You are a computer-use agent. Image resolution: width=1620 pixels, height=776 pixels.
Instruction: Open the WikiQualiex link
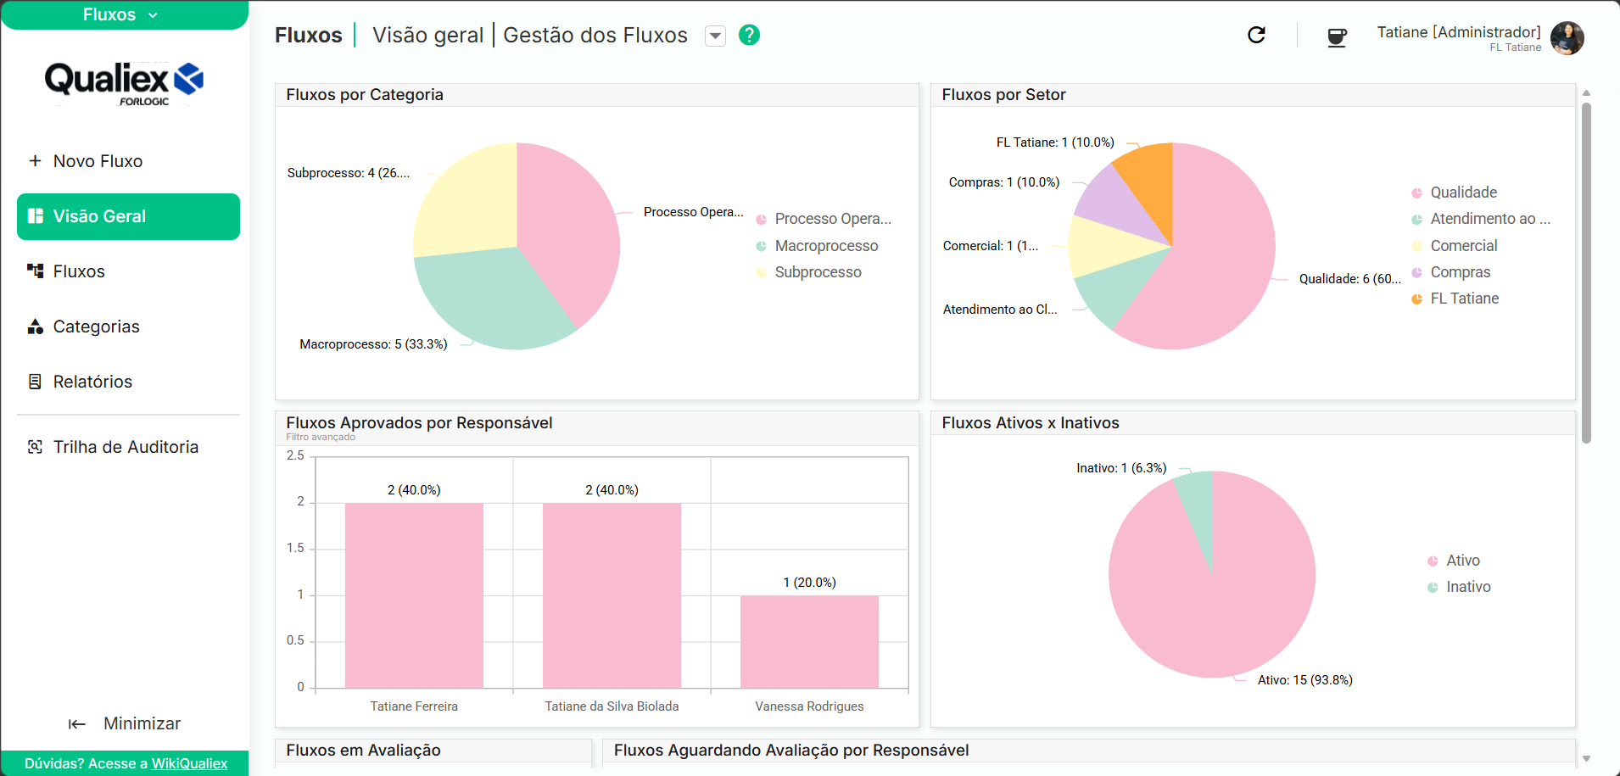click(x=189, y=763)
